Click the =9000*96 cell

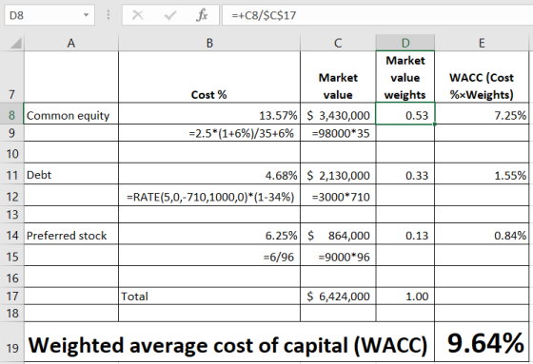pos(338,255)
